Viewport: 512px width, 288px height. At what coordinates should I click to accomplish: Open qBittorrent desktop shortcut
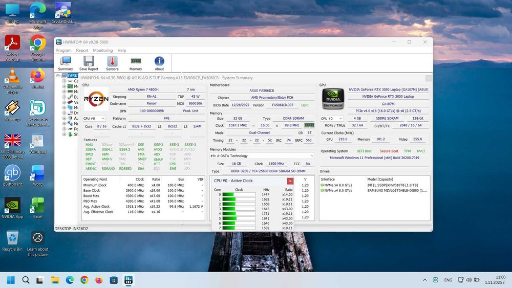[12, 175]
